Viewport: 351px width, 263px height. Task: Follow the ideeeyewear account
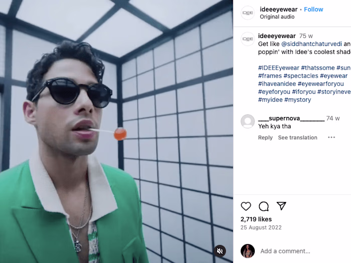point(313,10)
